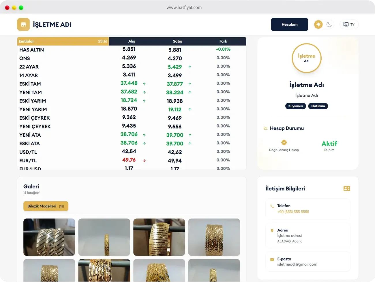Click the browser address www.hasfiyat.com
Image resolution: width=375 pixels, height=282 pixels.
184,7
